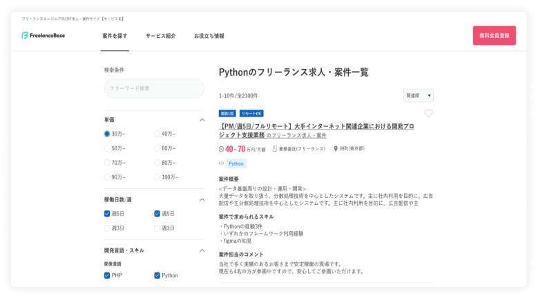The image size is (538, 298).
Task: Click the Pythonのフリーランス求人・案件一覧 heading
Action: (294, 72)
